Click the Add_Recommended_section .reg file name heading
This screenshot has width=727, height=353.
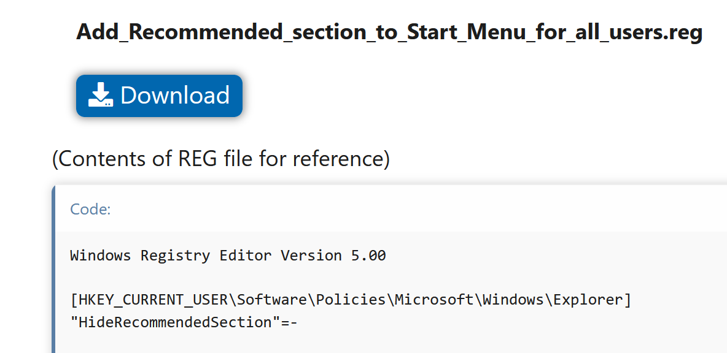tap(389, 31)
